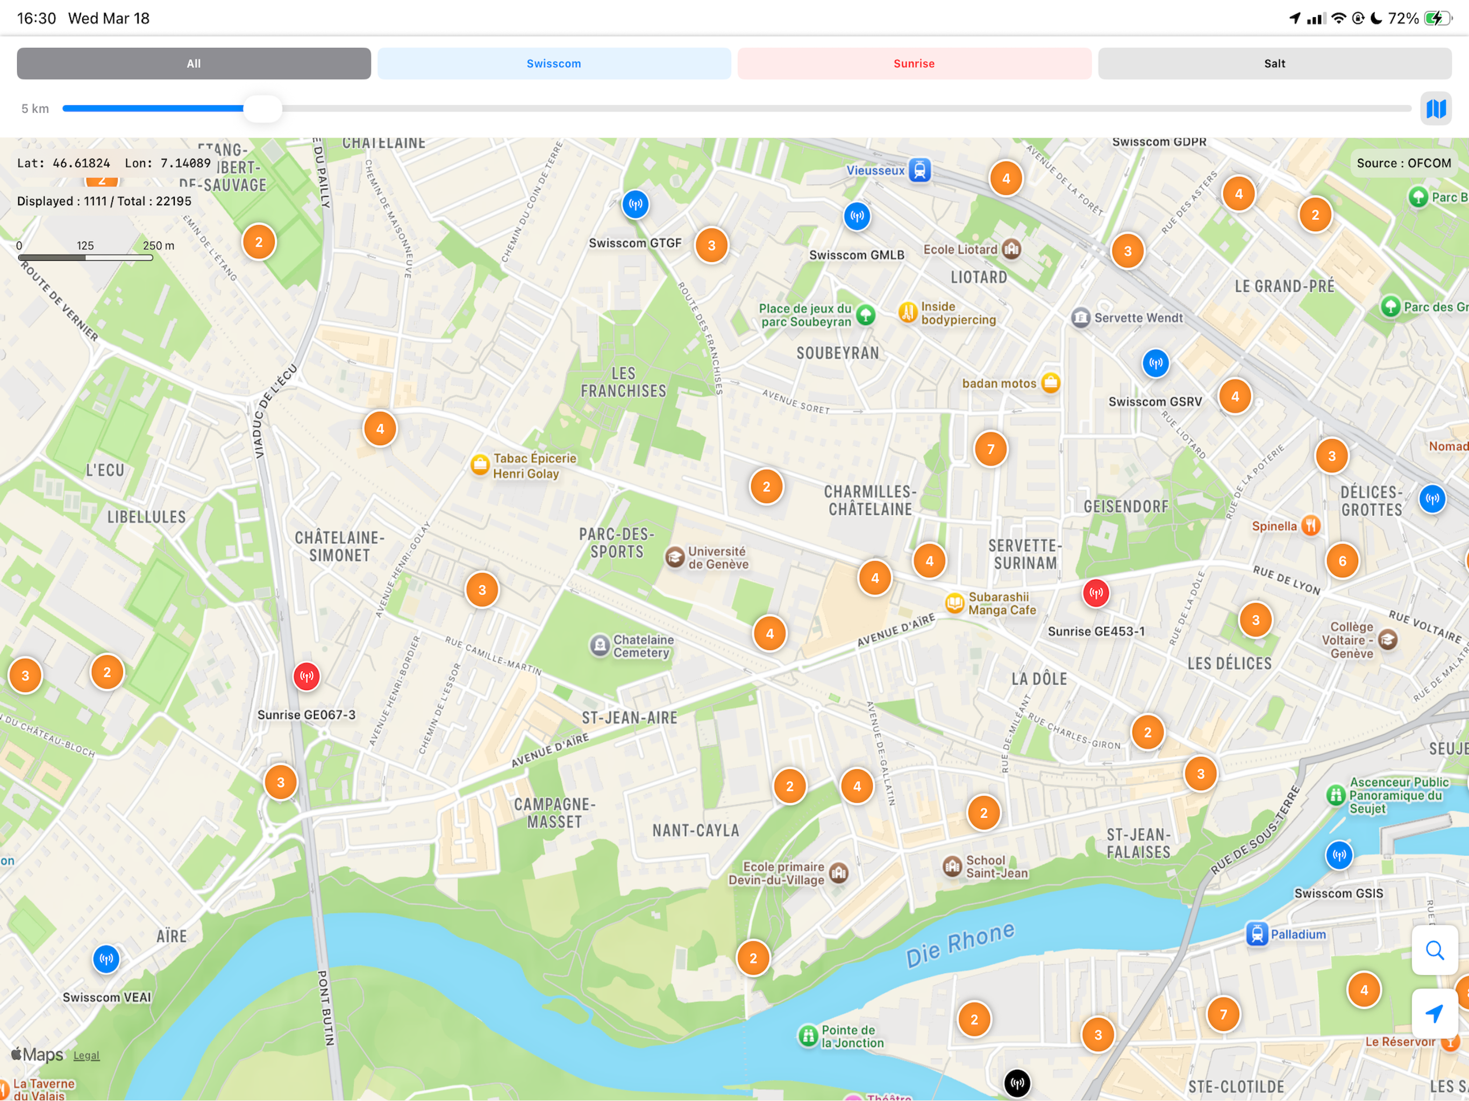Tap the locate me arrow button
Screen dimensions: 1469x1101
pyautogui.click(x=1435, y=1013)
